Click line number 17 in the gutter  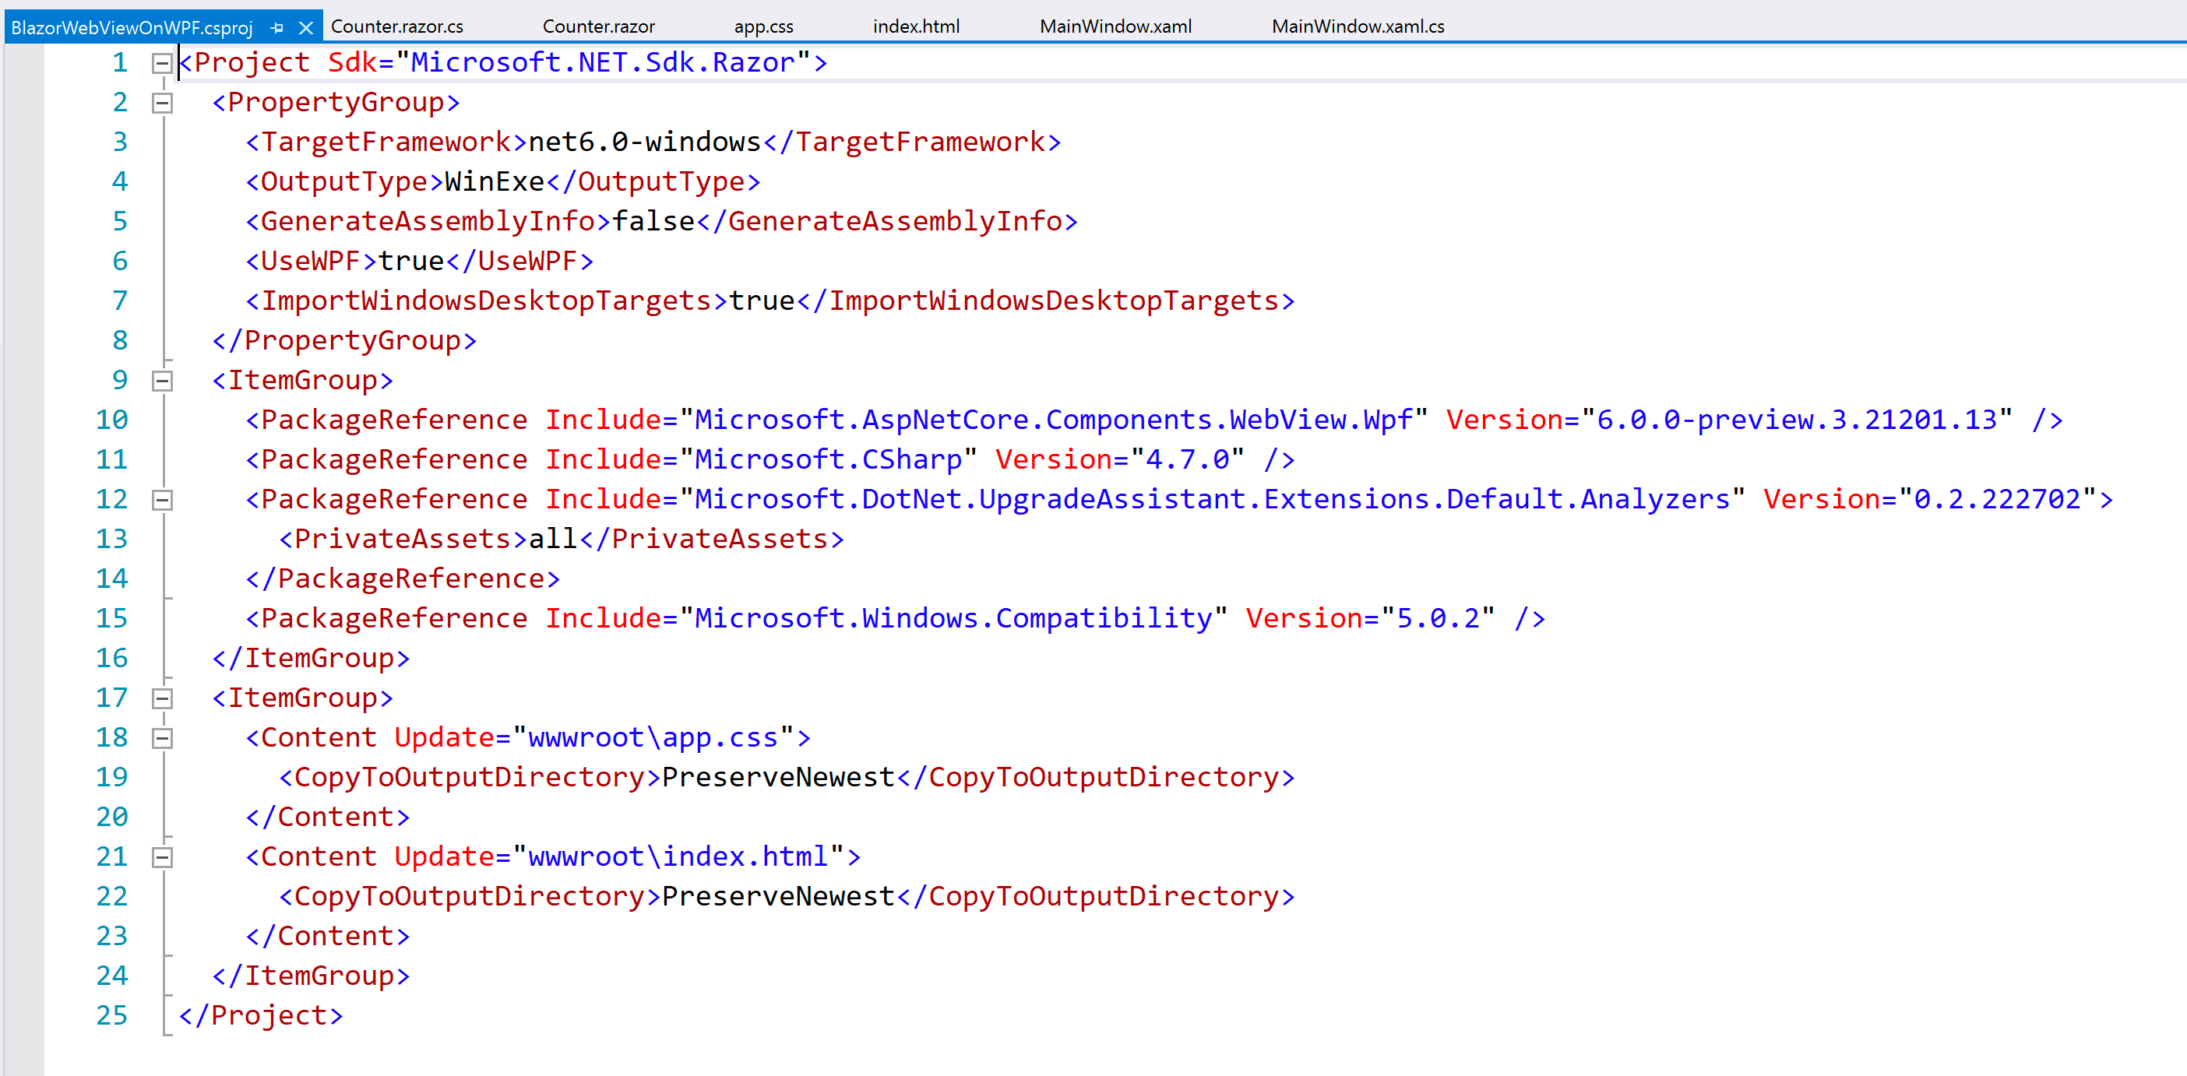[x=111, y=698]
